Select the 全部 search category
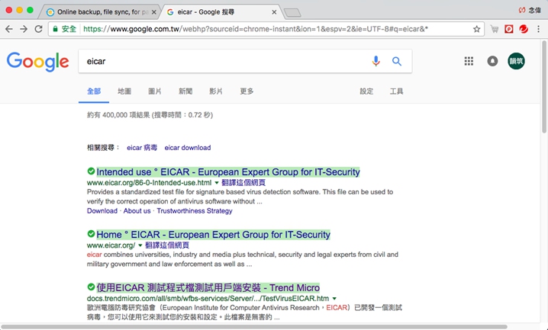This screenshot has height=330, width=548. coord(94,91)
